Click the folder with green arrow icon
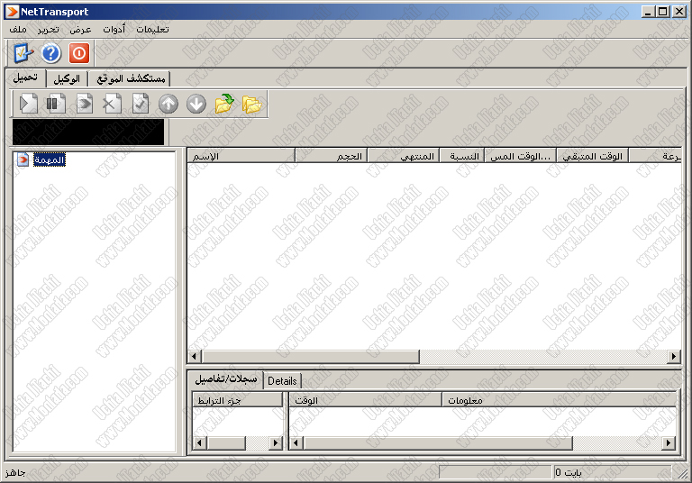 (224, 104)
